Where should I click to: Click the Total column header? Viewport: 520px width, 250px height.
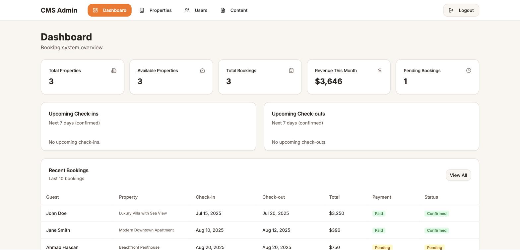coord(334,197)
